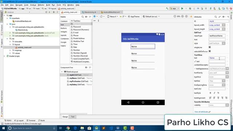Open Chrome from the Windows taskbar
This screenshot has width=233, height=131.
click(x=68, y=128)
